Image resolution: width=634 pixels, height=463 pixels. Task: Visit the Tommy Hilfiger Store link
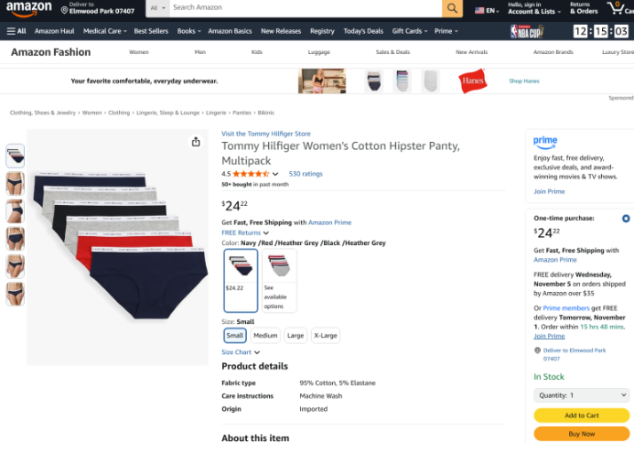point(265,134)
